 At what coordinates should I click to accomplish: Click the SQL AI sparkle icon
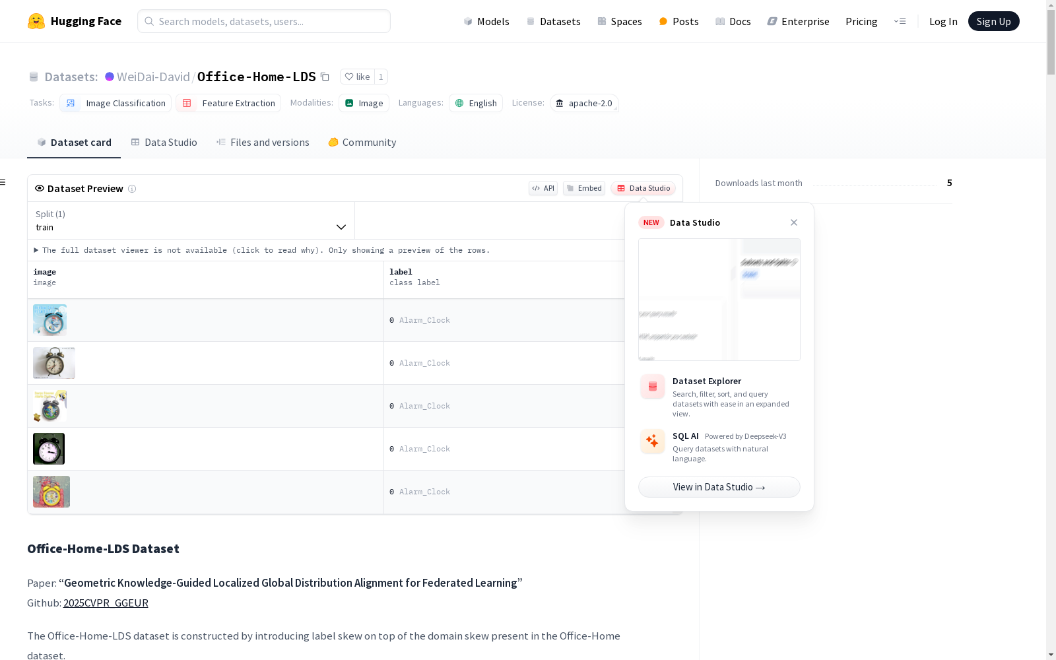tap(653, 441)
